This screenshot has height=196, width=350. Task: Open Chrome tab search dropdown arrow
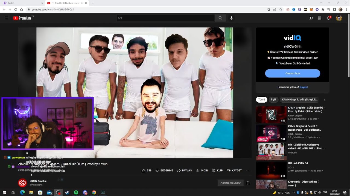[321, 3]
